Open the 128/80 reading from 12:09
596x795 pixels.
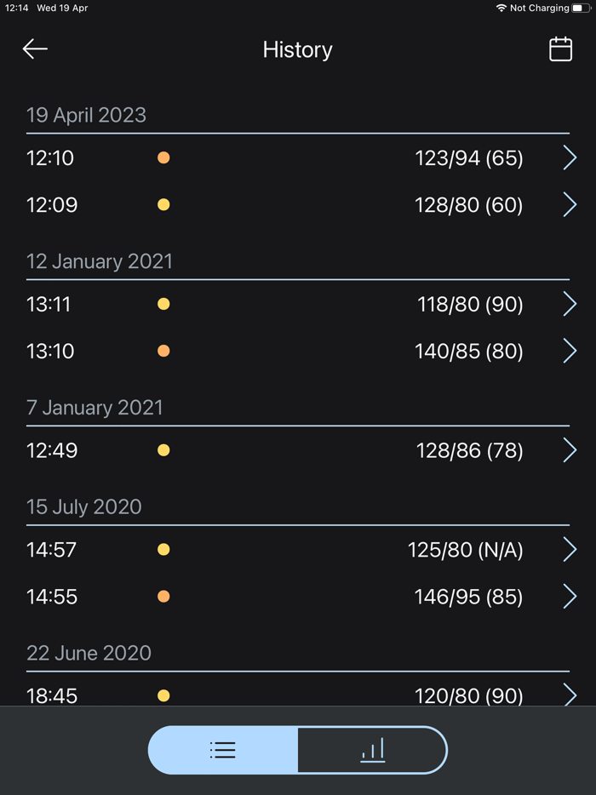pyautogui.click(x=570, y=204)
